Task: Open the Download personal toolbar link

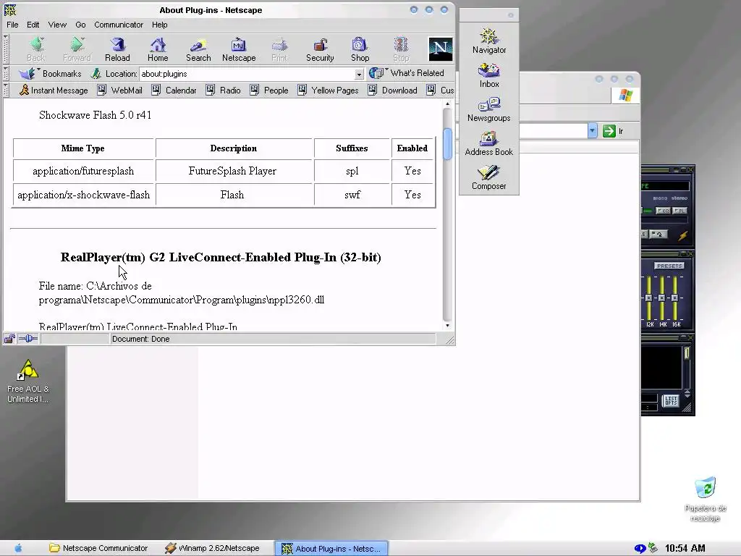Action: click(x=392, y=90)
